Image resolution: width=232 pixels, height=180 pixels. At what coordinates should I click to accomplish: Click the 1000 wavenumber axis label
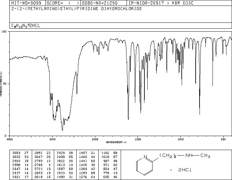[180, 139]
